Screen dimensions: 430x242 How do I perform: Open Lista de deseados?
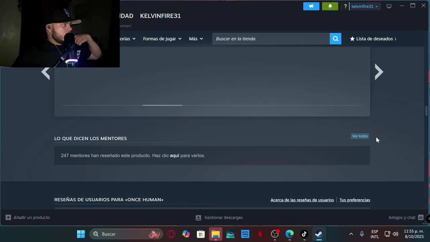tap(373, 39)
